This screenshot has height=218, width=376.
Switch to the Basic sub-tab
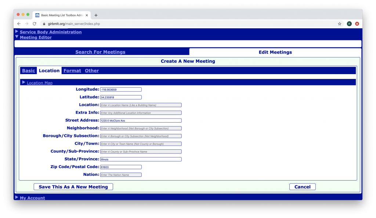point(29,70)
